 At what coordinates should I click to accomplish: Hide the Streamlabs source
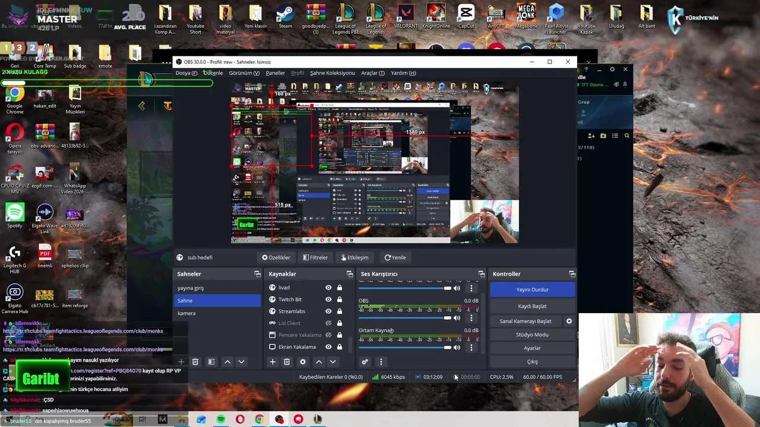(328, 311)
